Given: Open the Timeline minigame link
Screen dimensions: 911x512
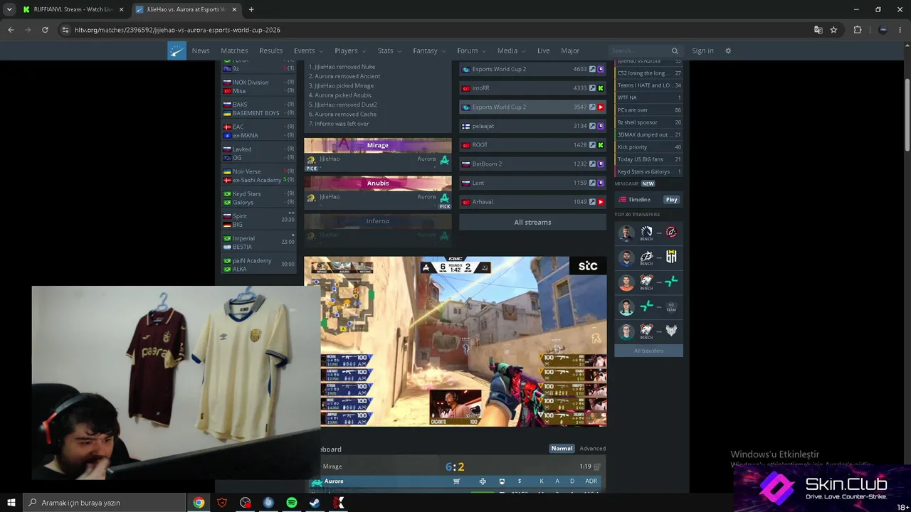Looking at the screenshot, I should point(639,200).
